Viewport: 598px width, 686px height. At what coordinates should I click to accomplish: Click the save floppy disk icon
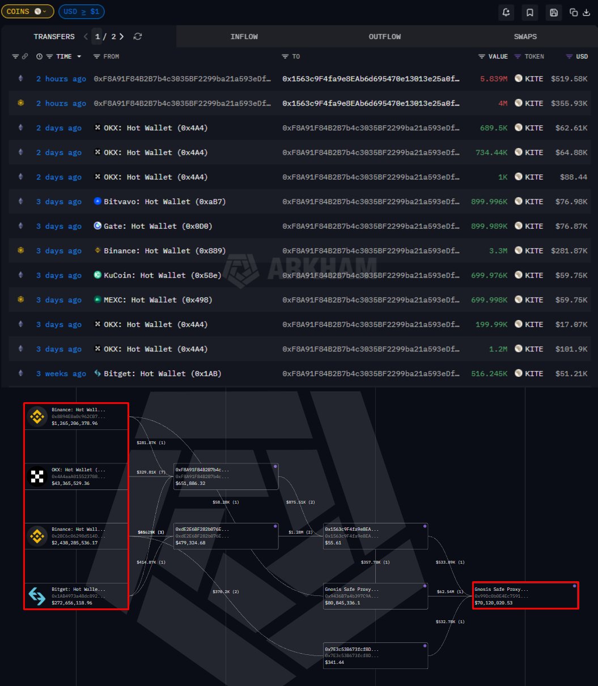click(554, 12)
